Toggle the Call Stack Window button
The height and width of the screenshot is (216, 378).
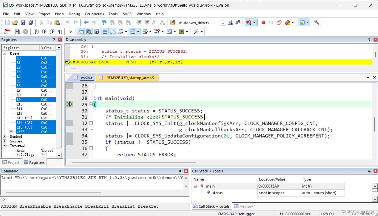(113, 32)
